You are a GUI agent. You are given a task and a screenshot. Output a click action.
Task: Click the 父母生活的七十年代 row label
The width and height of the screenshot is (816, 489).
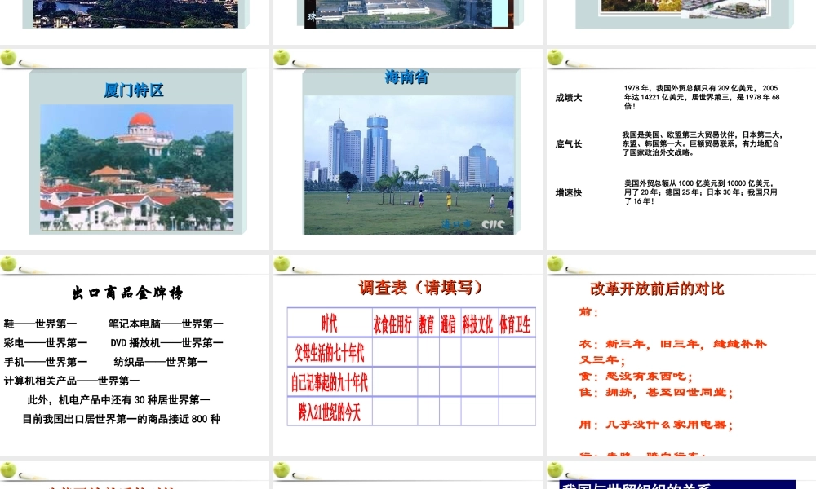click(330, 352)
